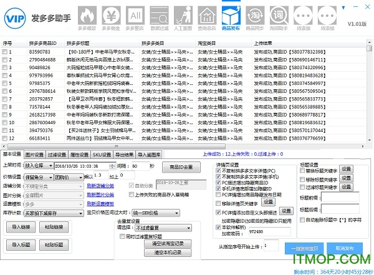This screenshot has height=275, width=374.
Task: Open the 不过滤重复 dropdown
Action: (163, 228)
